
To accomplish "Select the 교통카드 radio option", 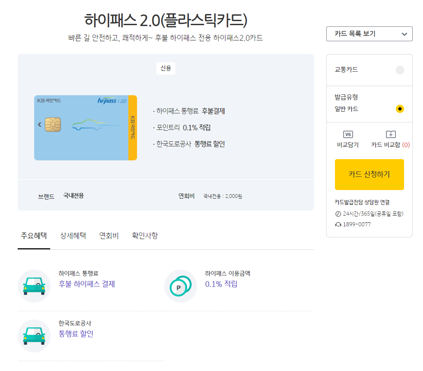I will coord(400,70).
